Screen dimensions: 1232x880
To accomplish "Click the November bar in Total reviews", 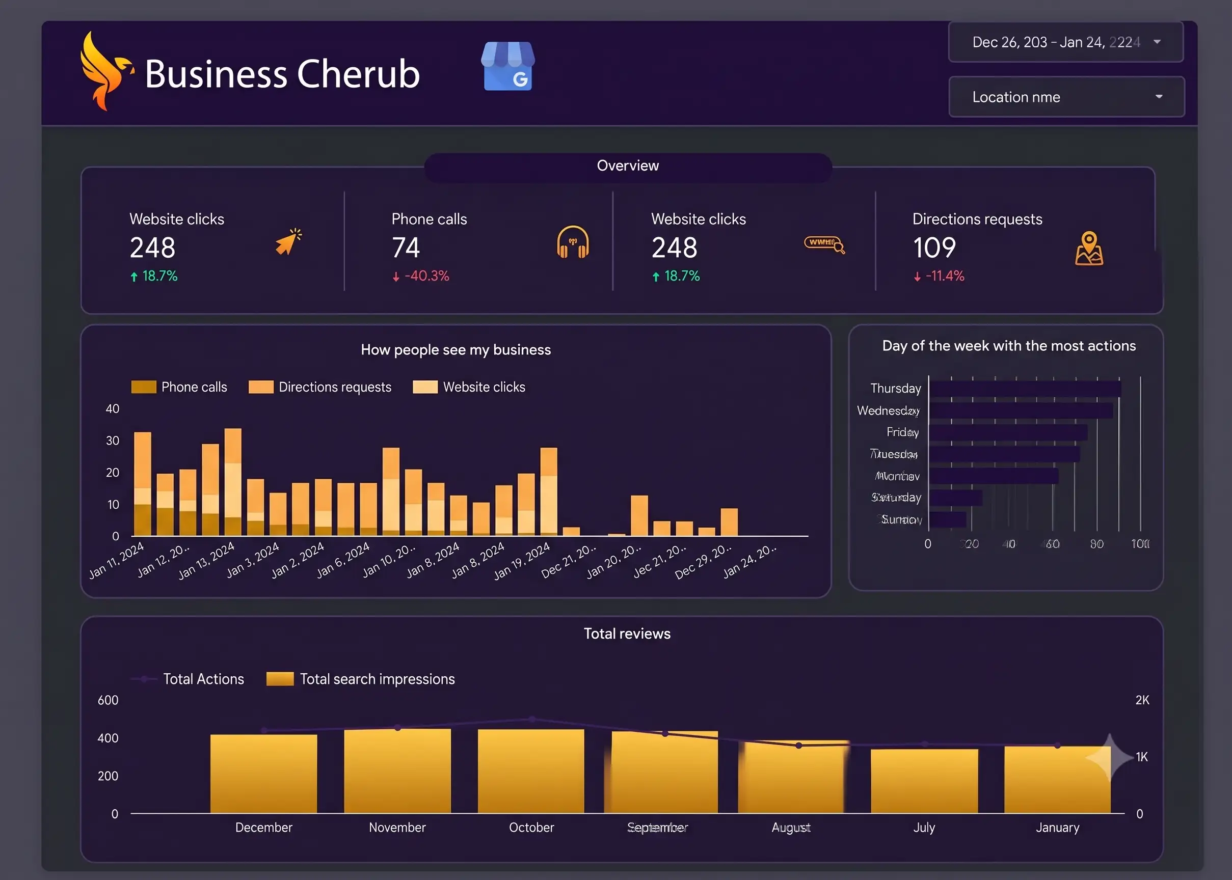I will tap(397, 771).
